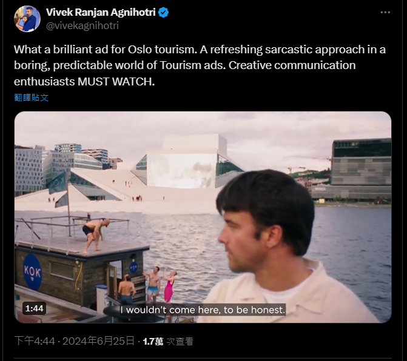Click the 1:44 video duration badge

[34, 308]
